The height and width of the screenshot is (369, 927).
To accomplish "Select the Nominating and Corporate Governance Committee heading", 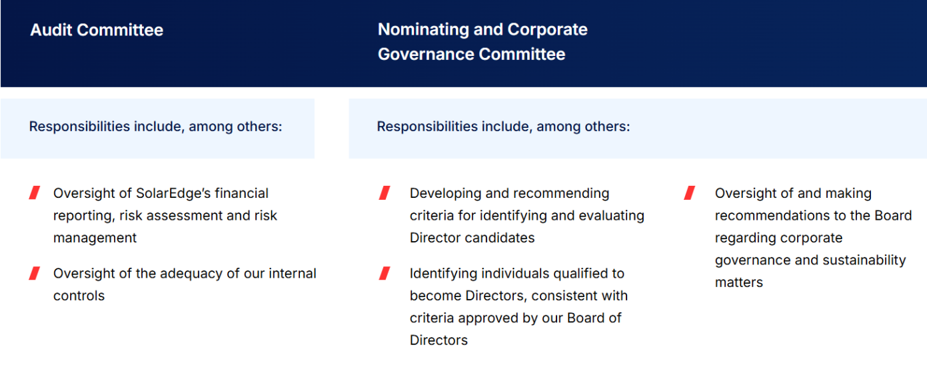I will (x=482, y=42).
